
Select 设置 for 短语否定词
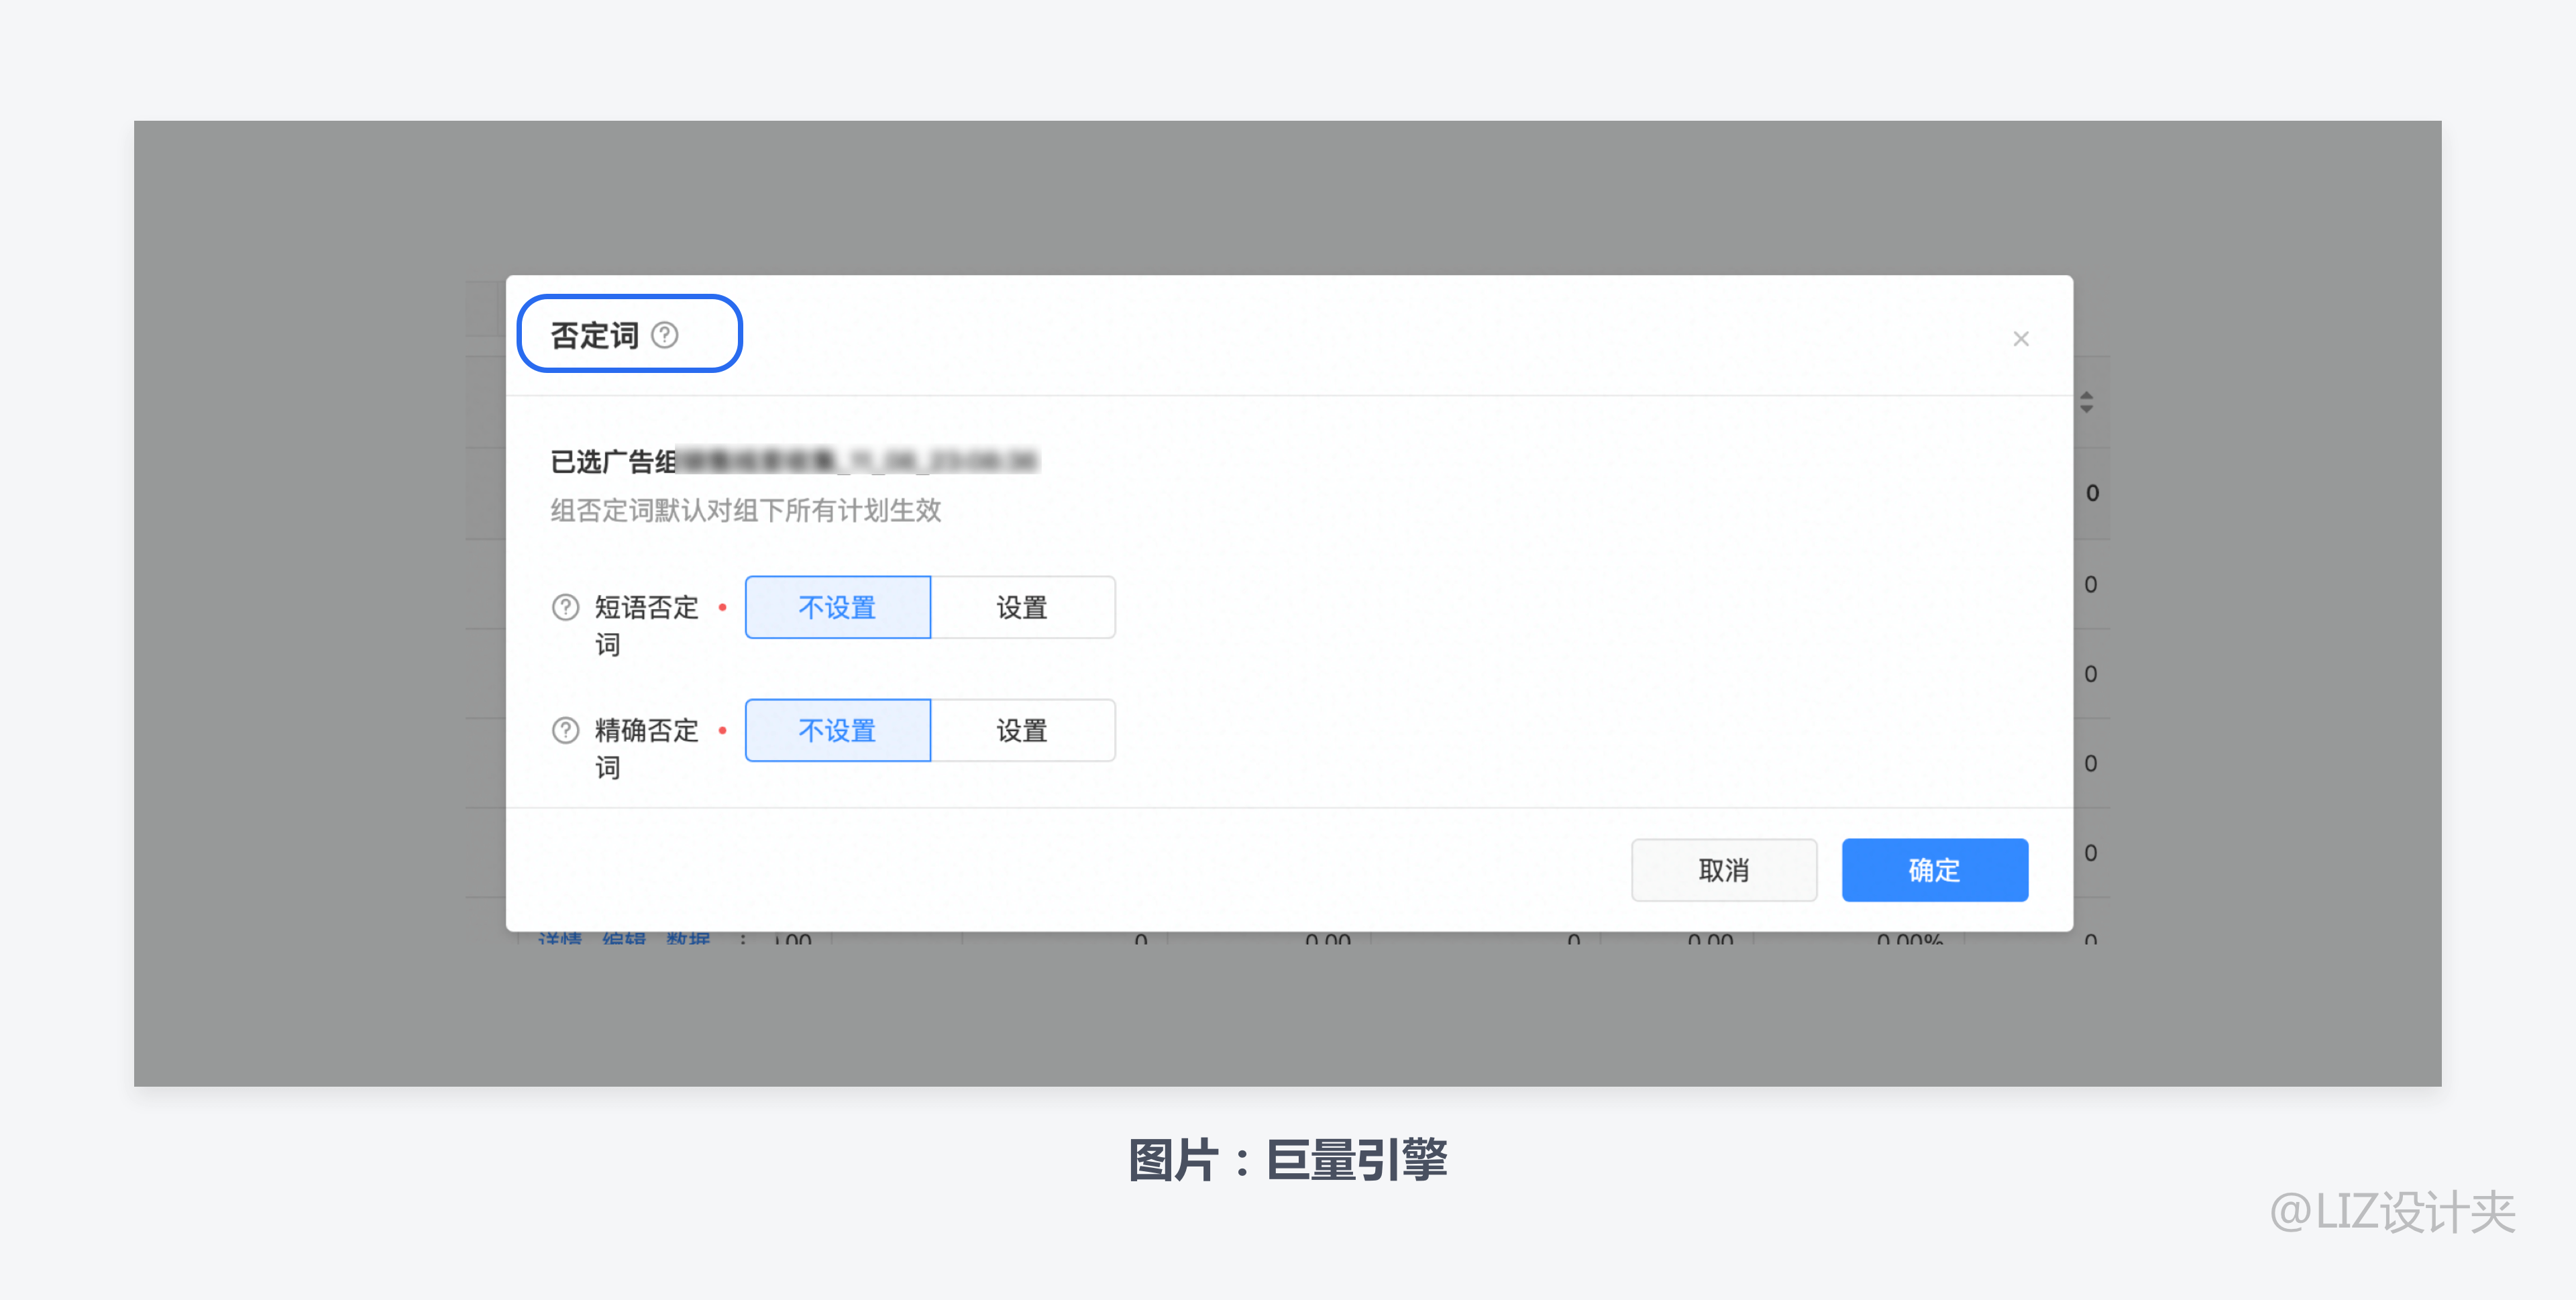(x=1021, y=607)
